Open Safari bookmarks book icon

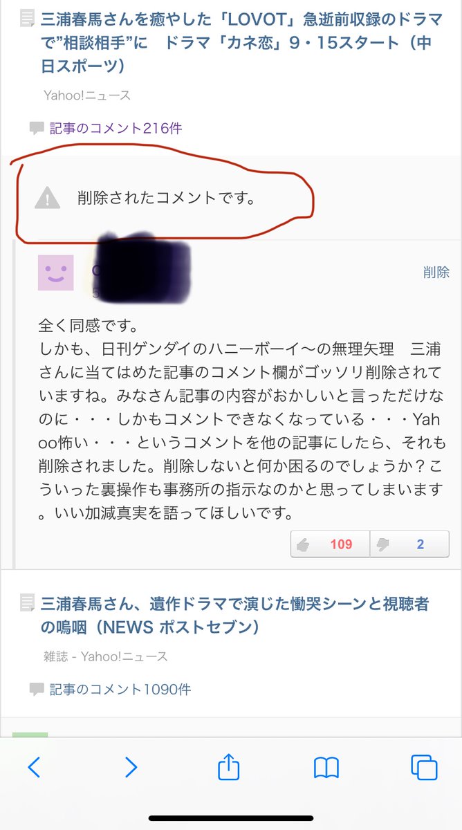click(326, 767)
